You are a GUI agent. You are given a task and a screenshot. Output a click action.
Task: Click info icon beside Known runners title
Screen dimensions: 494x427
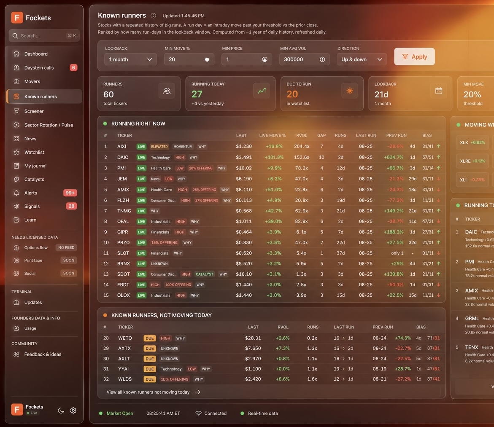point(153,16)
